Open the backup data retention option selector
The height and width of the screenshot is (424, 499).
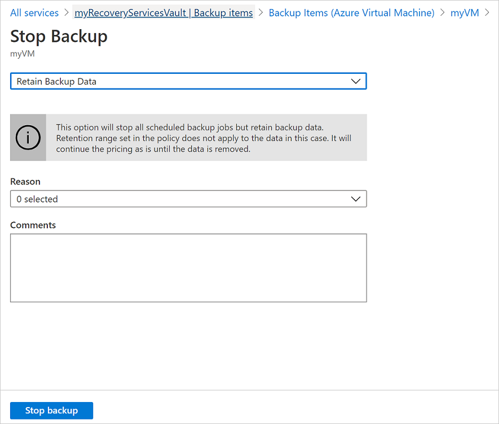[188, 81]
